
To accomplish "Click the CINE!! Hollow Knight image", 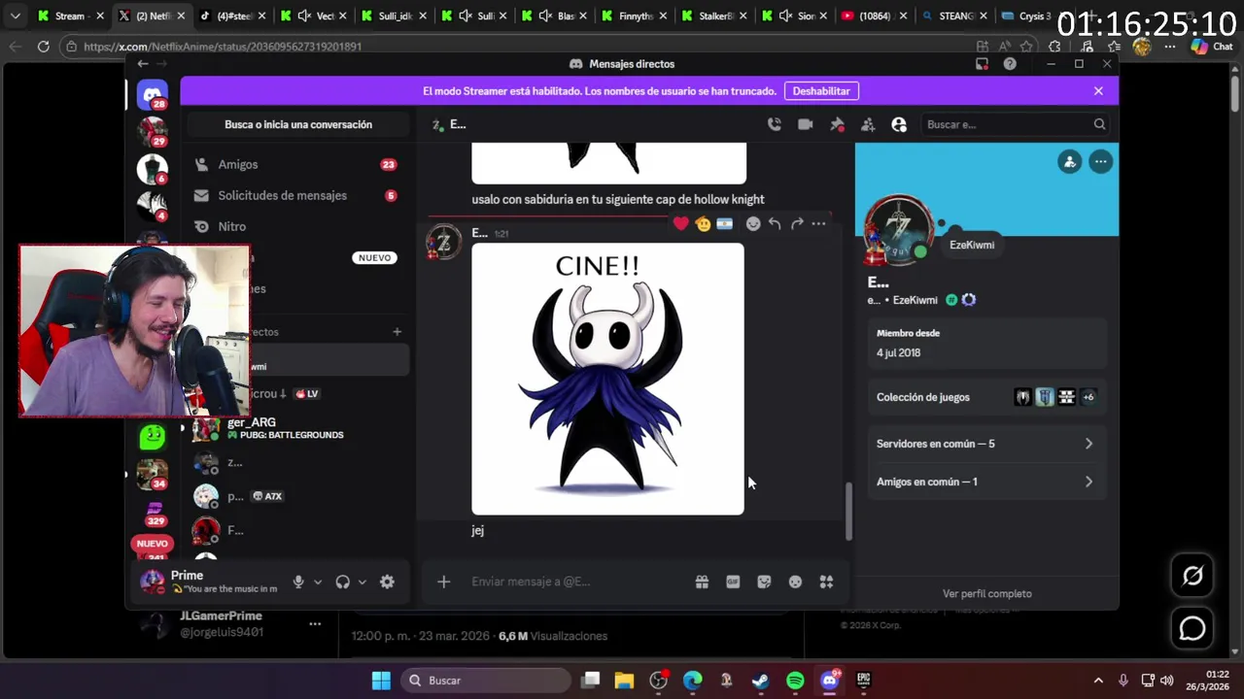I will [607, 379].
